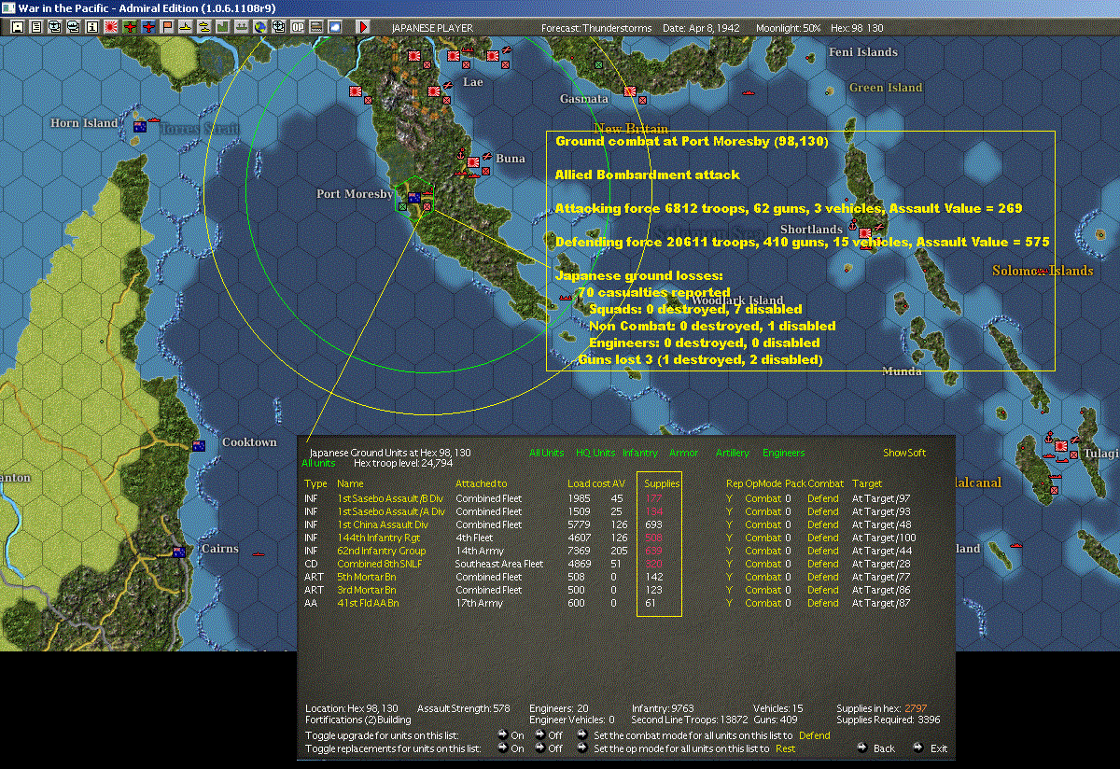1120x769 pixels.
Task: Select the Horn Island Allied base flag
Action: (140, 126)
